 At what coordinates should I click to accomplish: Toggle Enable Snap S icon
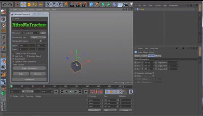tap(3, 67)
